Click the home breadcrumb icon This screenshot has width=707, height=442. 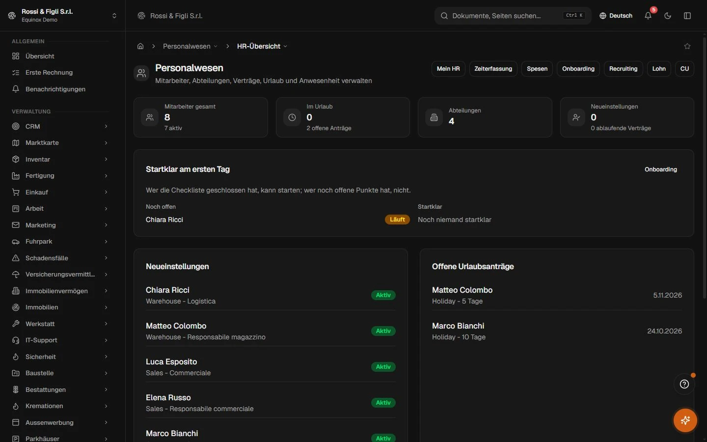[x=140, y=46]
